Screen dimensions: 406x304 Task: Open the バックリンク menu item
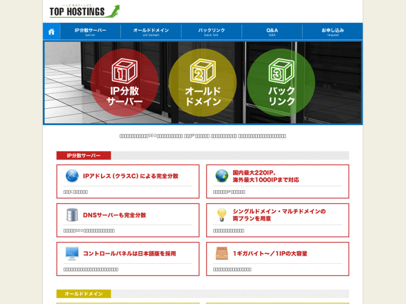(212, 32)
